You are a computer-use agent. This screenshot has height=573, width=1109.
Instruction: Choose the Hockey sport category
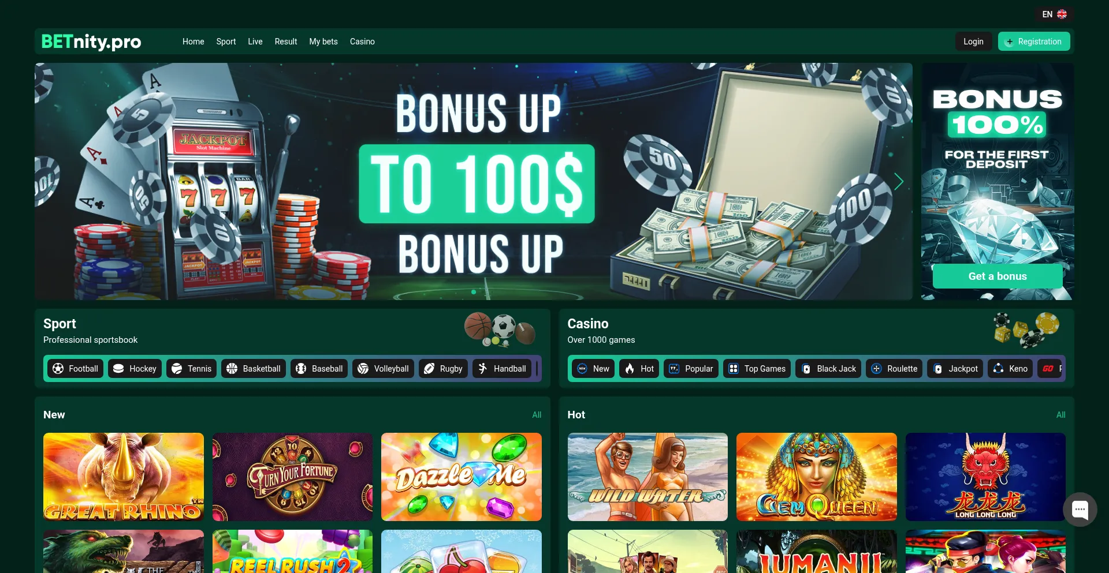pyautogui.click(x=135, y=369)
